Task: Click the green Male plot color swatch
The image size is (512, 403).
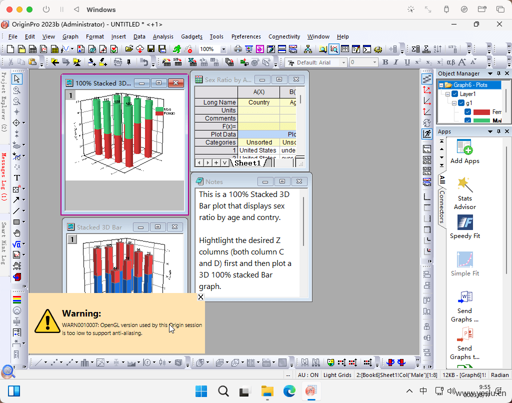Action: click(481, 121)
